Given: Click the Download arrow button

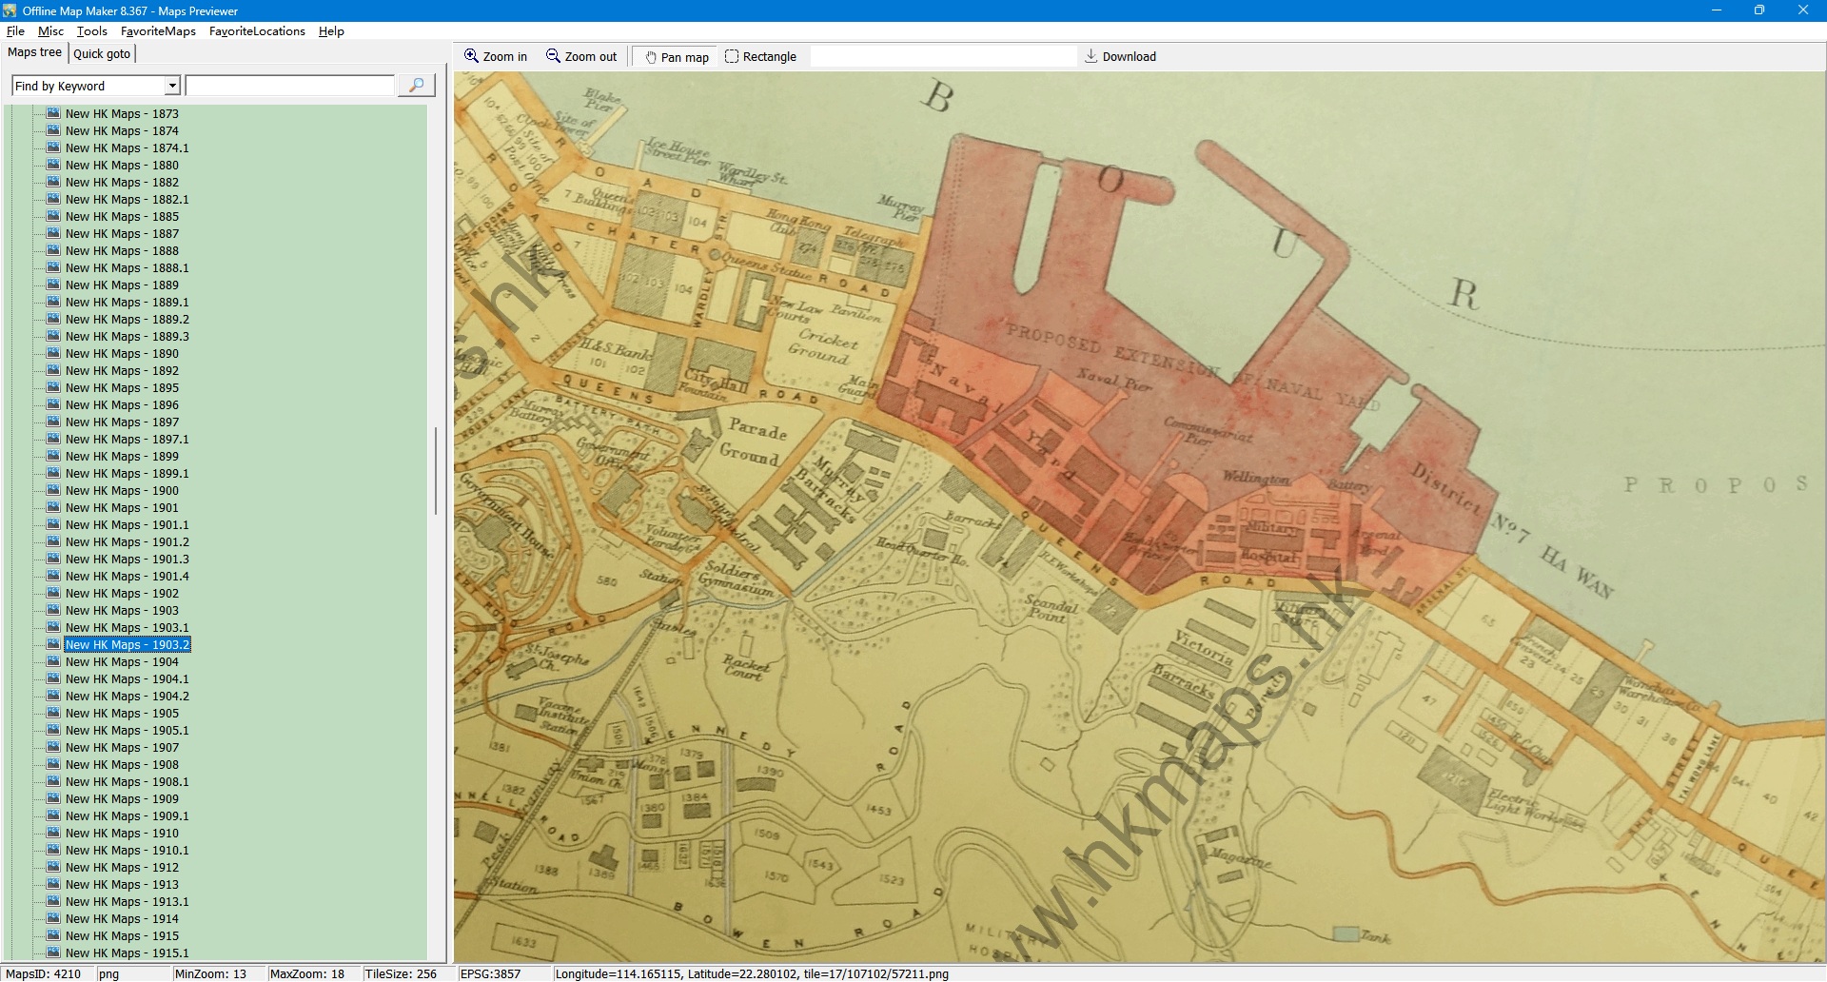Looking at the screenshot, I should 1120,57.
